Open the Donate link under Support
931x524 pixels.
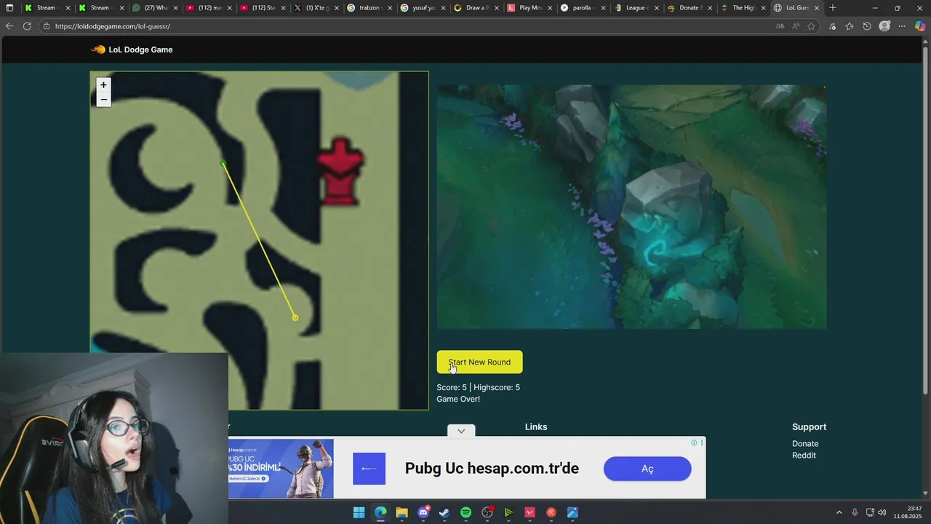[805, 444]
